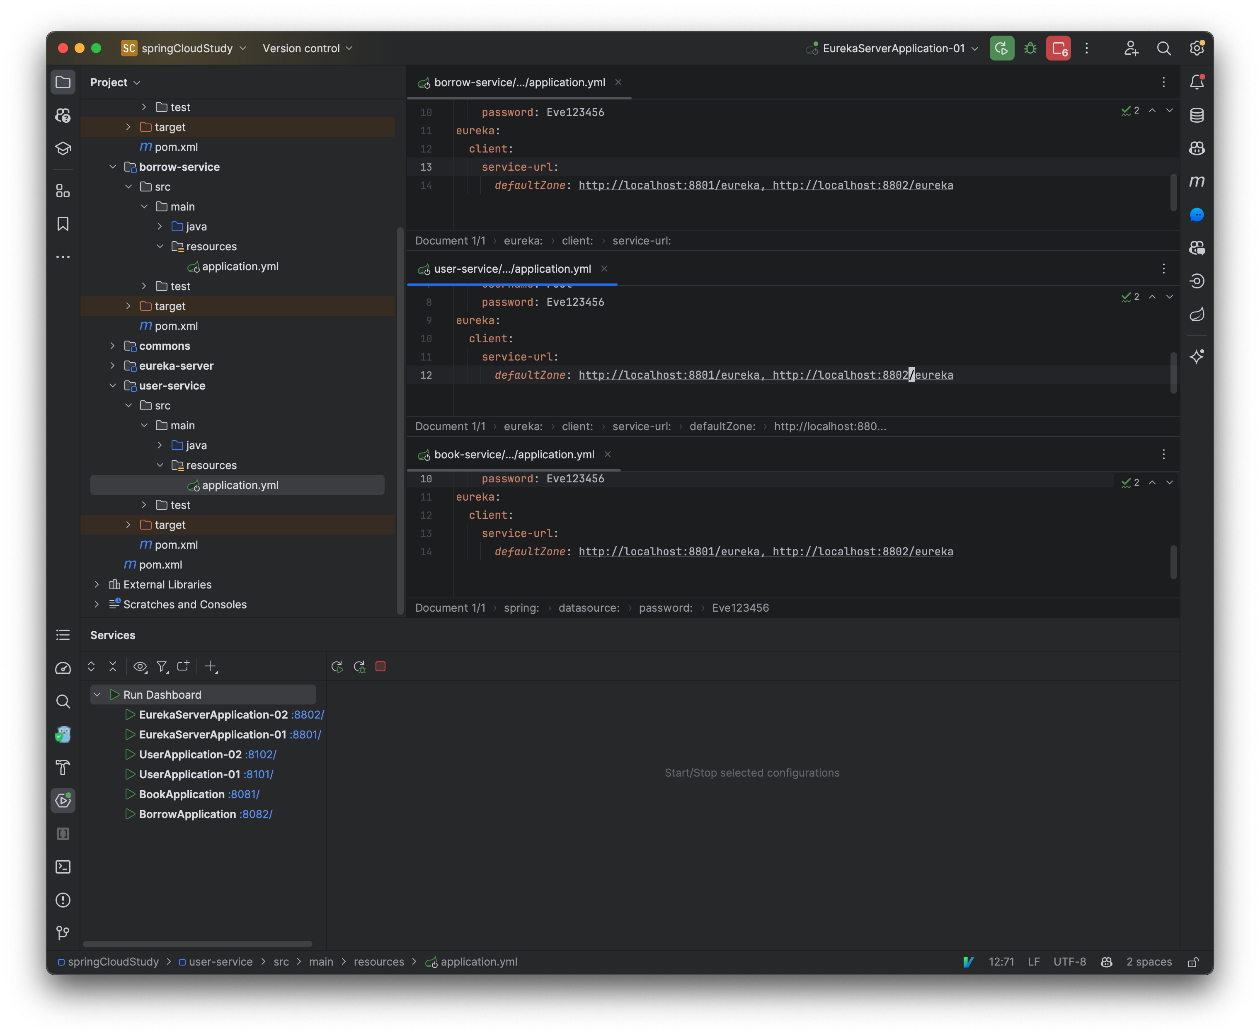Image resolution: width=1260 pixels, height=1036 pixels.
Task: Toggle View Options eye in Services toolbar
Action: pos(140,667)
